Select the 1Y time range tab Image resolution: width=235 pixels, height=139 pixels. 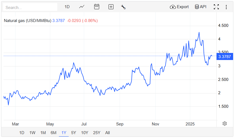(x=64, y=133)
